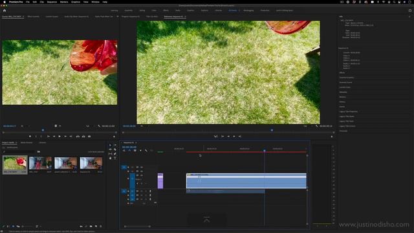Switch Project panel to icon view
The width and height of the screenshot is (414, 233).
click(13, 227)
